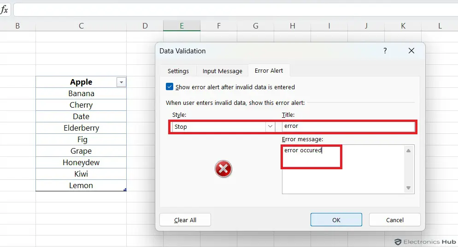This screenshot has height=247, width=458.
Task: Select column E header
Action: click(182, 26)
